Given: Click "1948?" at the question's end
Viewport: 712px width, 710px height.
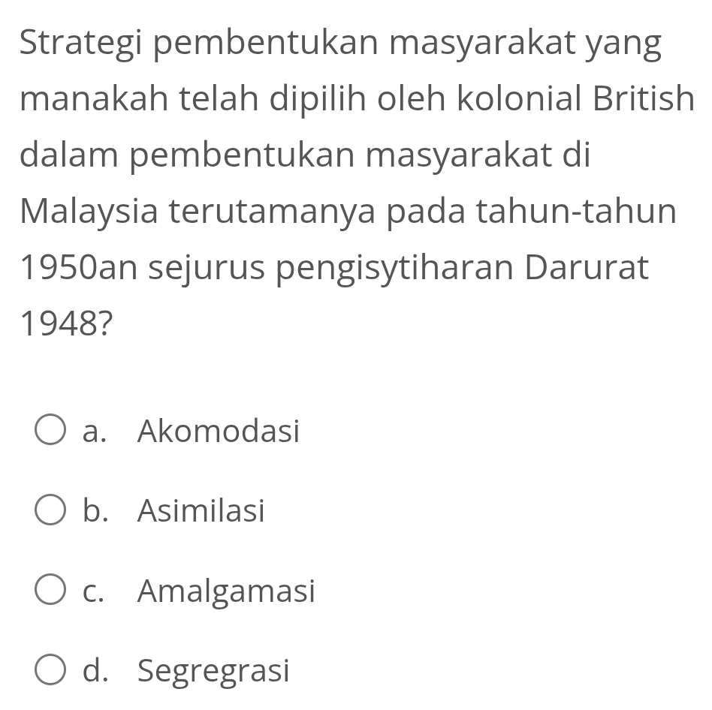Looking at the screenshot, I should pos(68,323).
